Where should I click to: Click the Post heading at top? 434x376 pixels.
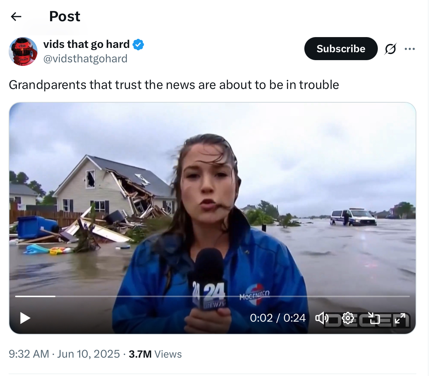64,17
